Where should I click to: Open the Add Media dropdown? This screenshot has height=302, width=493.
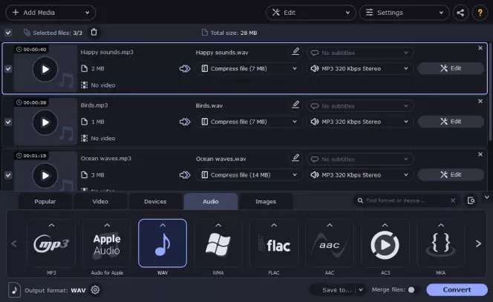pos(50,13)
